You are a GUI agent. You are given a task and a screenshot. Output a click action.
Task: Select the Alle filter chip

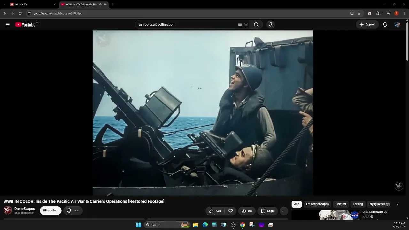point(297,204)
